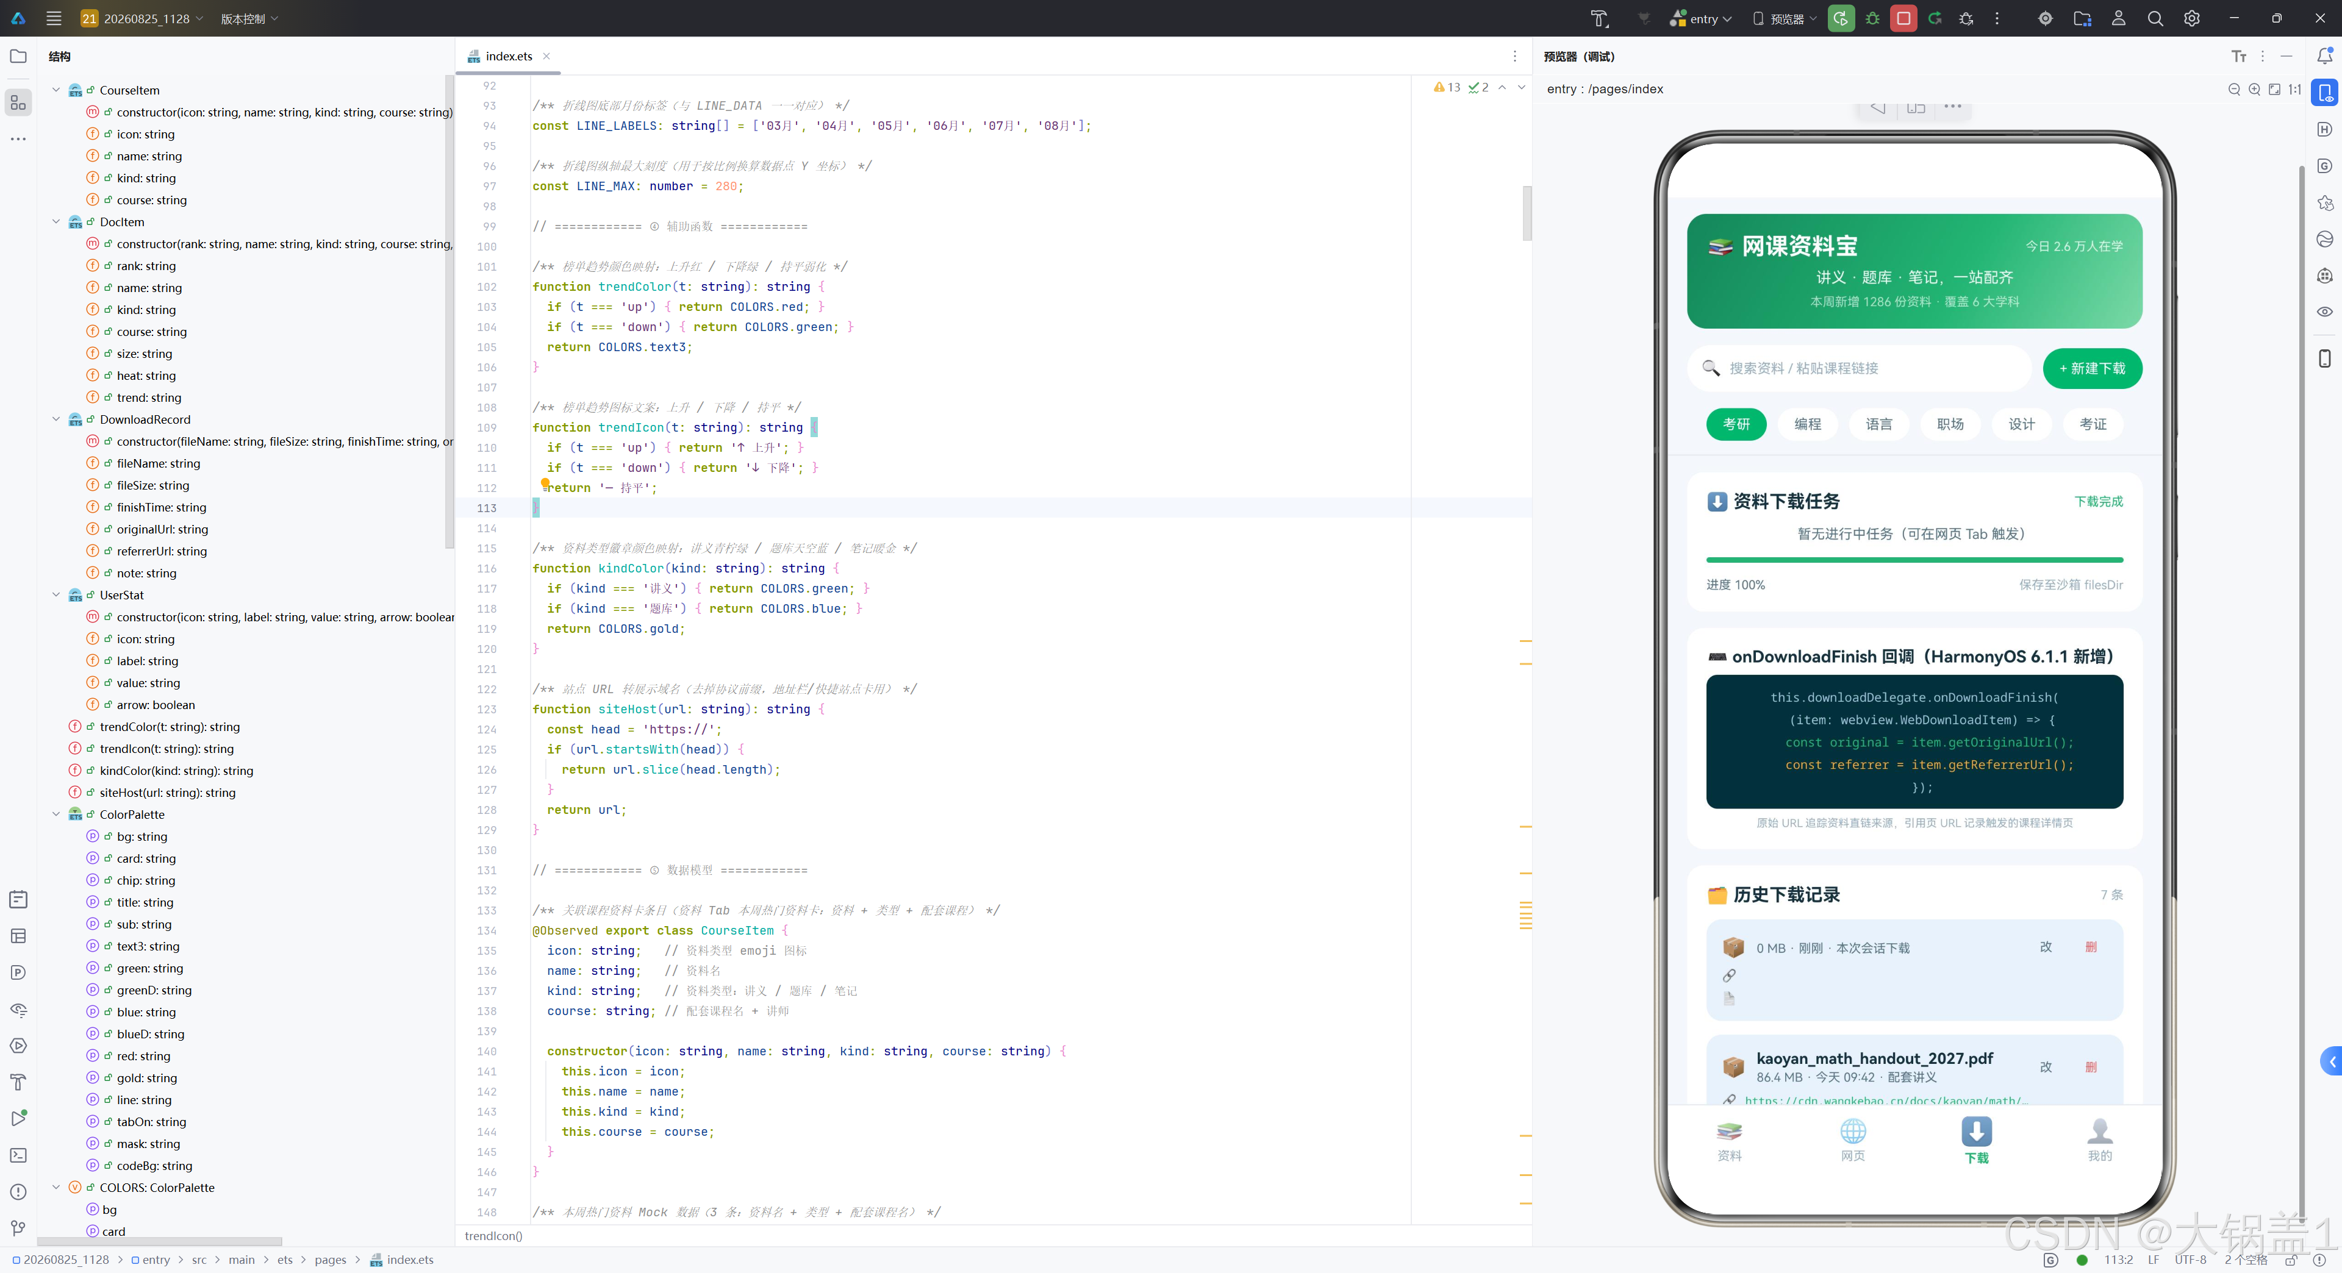2342x1273 pixels.
Task: Open the user account icon
Action: coord(2118,18)
